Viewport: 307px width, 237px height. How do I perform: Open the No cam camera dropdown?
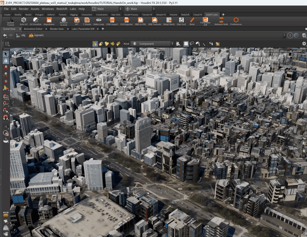click(298, 51)
